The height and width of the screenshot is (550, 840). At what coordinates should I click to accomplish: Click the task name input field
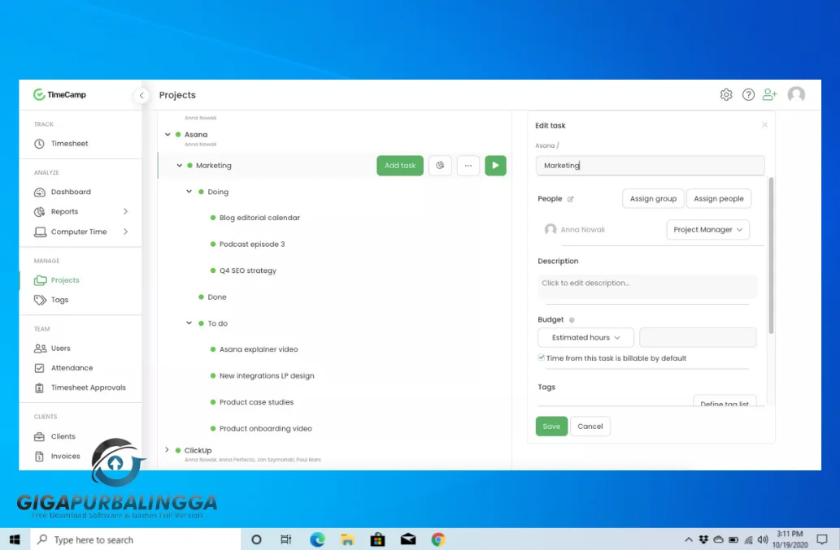(649, 165)
